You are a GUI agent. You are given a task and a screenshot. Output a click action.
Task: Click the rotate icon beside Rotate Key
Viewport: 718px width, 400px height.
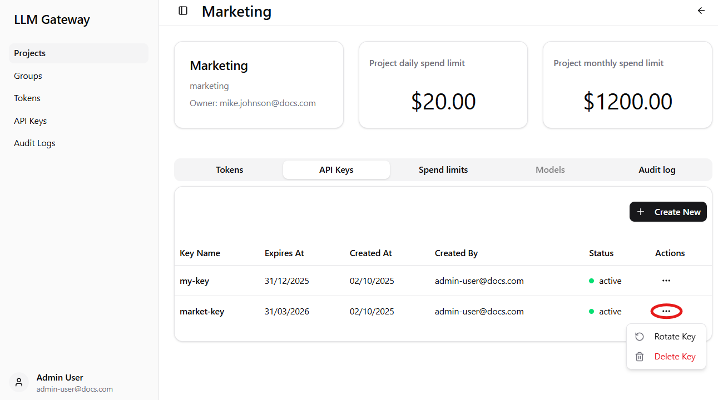point(640,337)
